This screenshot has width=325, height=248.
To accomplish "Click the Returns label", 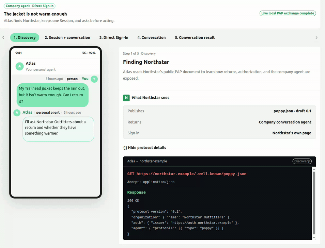I will click(134, 122).
